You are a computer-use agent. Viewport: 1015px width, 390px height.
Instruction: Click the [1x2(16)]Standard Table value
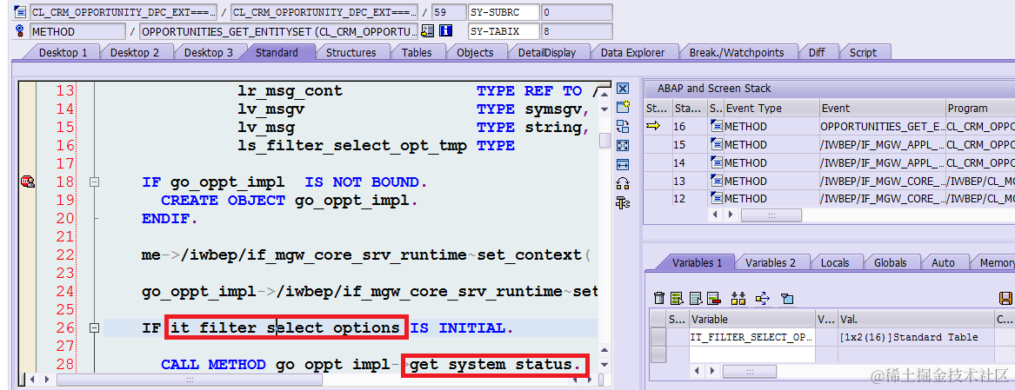[908, 337]
